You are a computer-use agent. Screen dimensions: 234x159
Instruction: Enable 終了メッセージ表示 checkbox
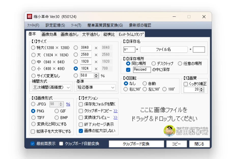click(81, 124)
